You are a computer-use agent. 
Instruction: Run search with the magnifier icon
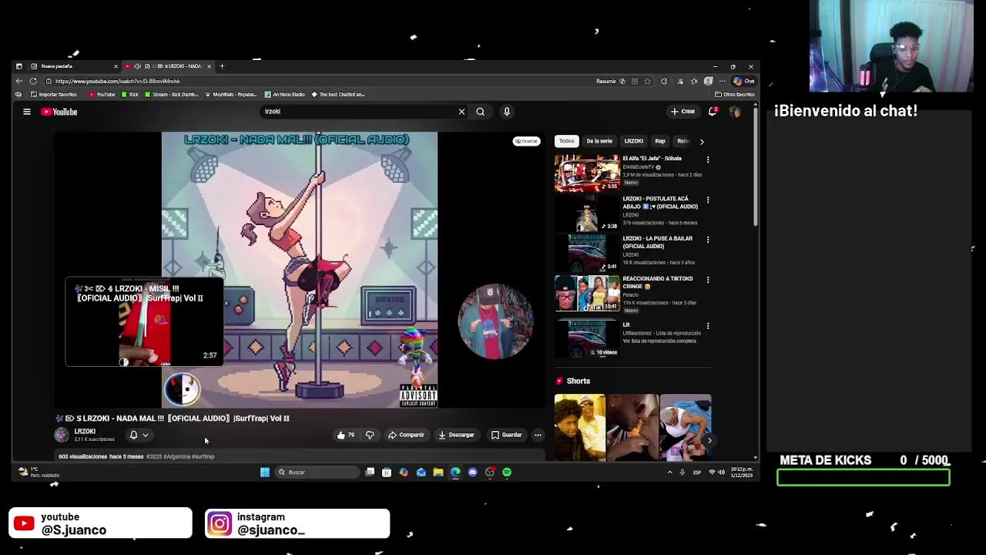point(480,112)
